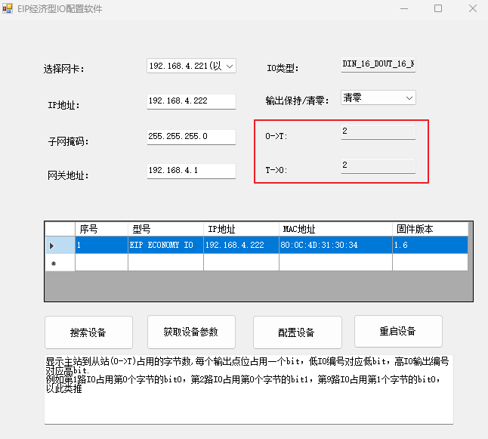The height and width of the screenshot is (439, 488).
Task: Click the 重启设备 restart device button
Action: (x=398, y=332)
